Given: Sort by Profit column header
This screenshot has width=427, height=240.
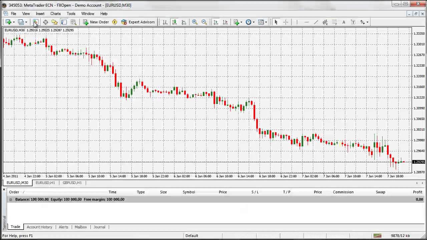Looking at the screenshot, I should (x=418, y=192).
